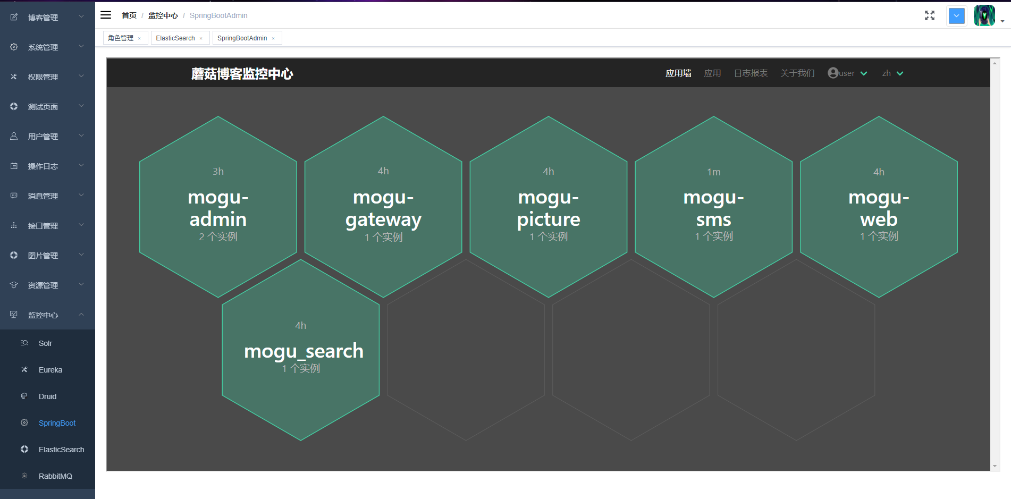Expand the 权限管理 menu chevron

81,76
